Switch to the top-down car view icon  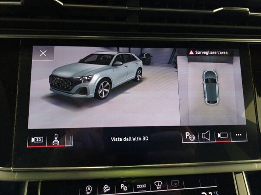point(55,139)
